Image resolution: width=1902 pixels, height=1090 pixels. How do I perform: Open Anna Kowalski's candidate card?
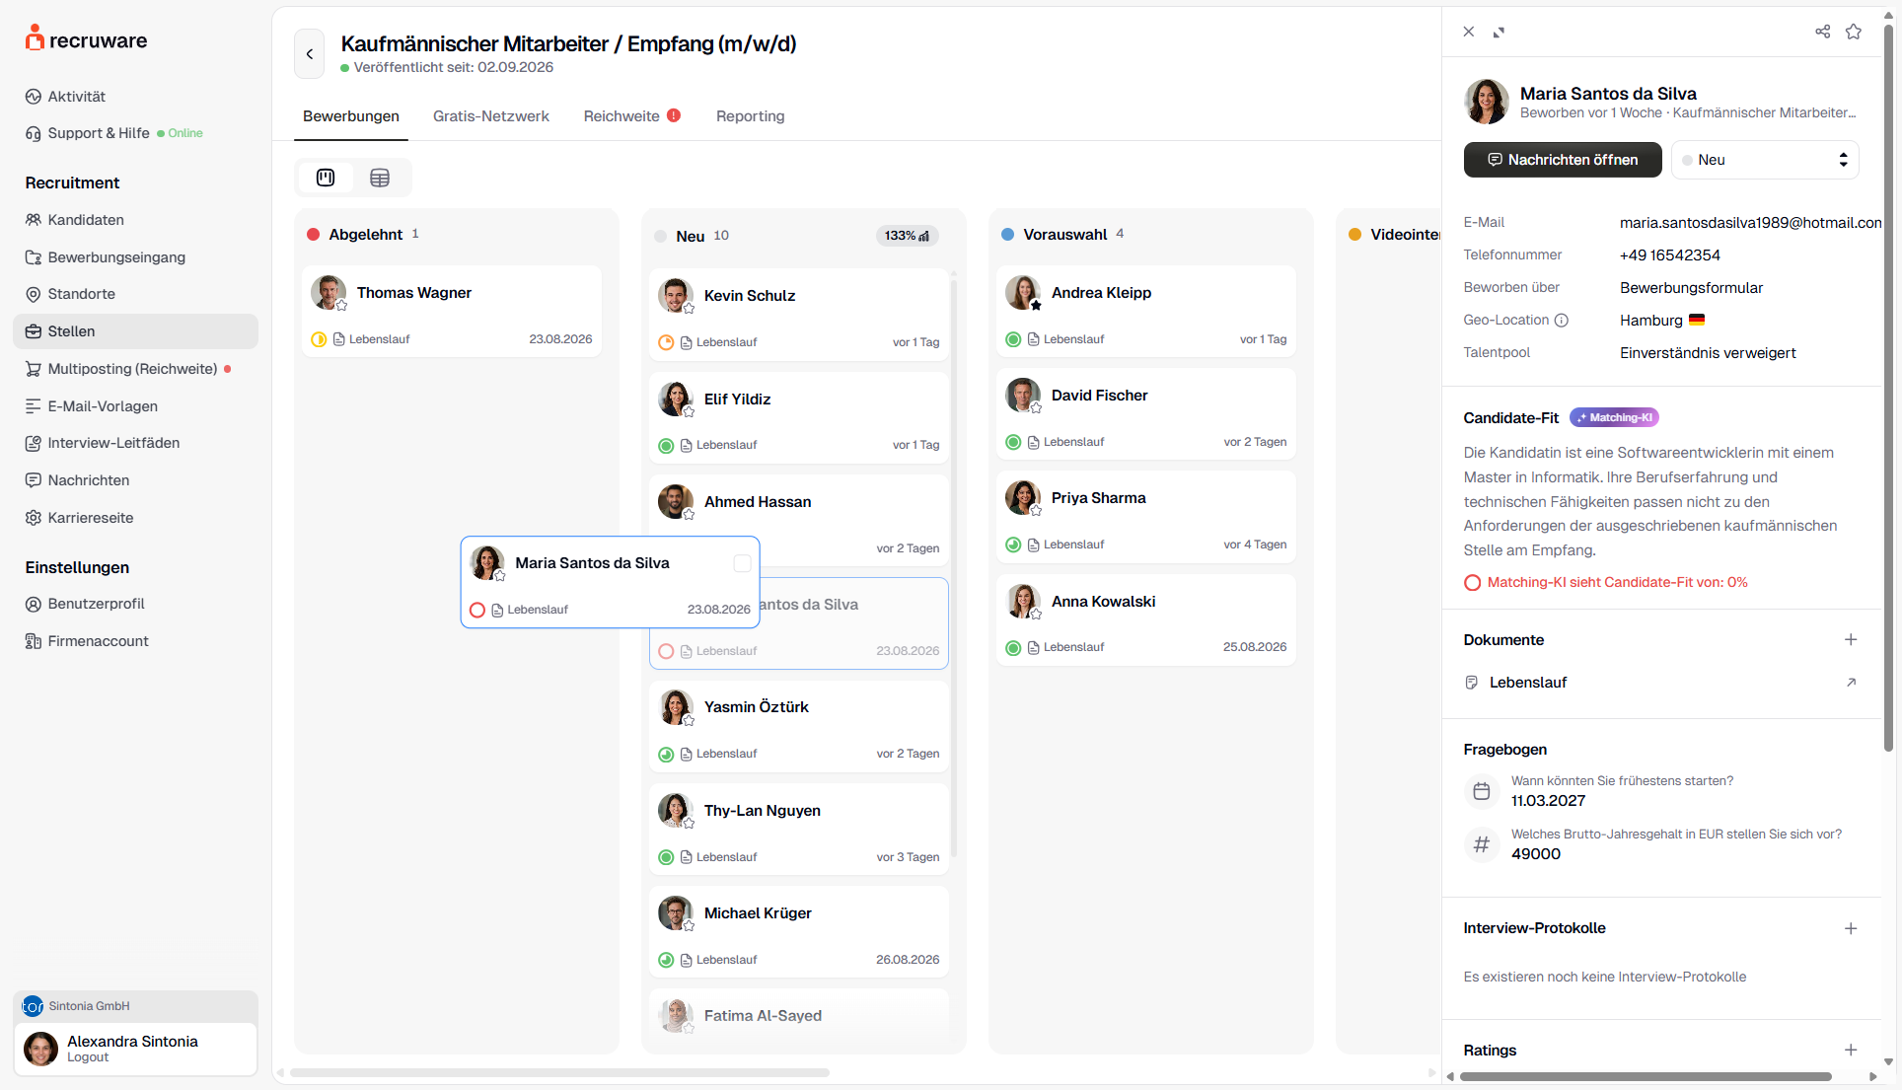tap(1145, 620)
